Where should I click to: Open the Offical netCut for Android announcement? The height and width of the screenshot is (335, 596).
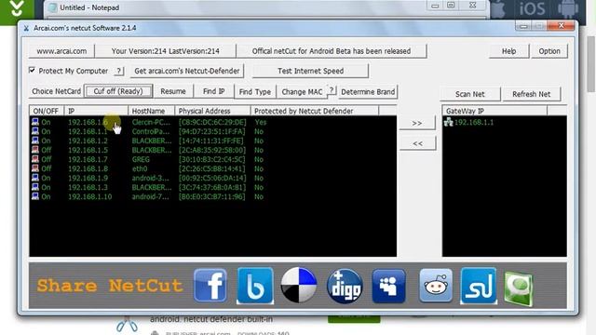[x=332, y=51]
